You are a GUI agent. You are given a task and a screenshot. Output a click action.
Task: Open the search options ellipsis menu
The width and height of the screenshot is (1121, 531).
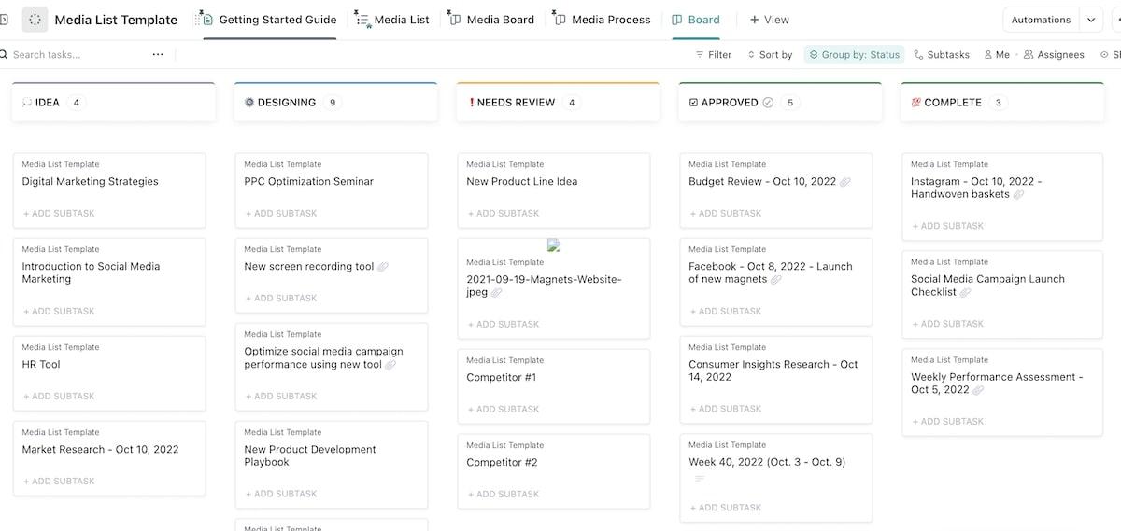click(158, 55)
